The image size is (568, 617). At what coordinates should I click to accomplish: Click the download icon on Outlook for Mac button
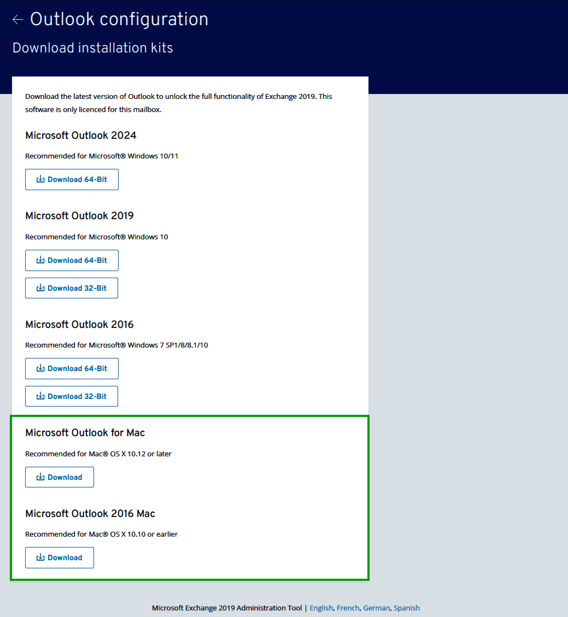point(40,477)
